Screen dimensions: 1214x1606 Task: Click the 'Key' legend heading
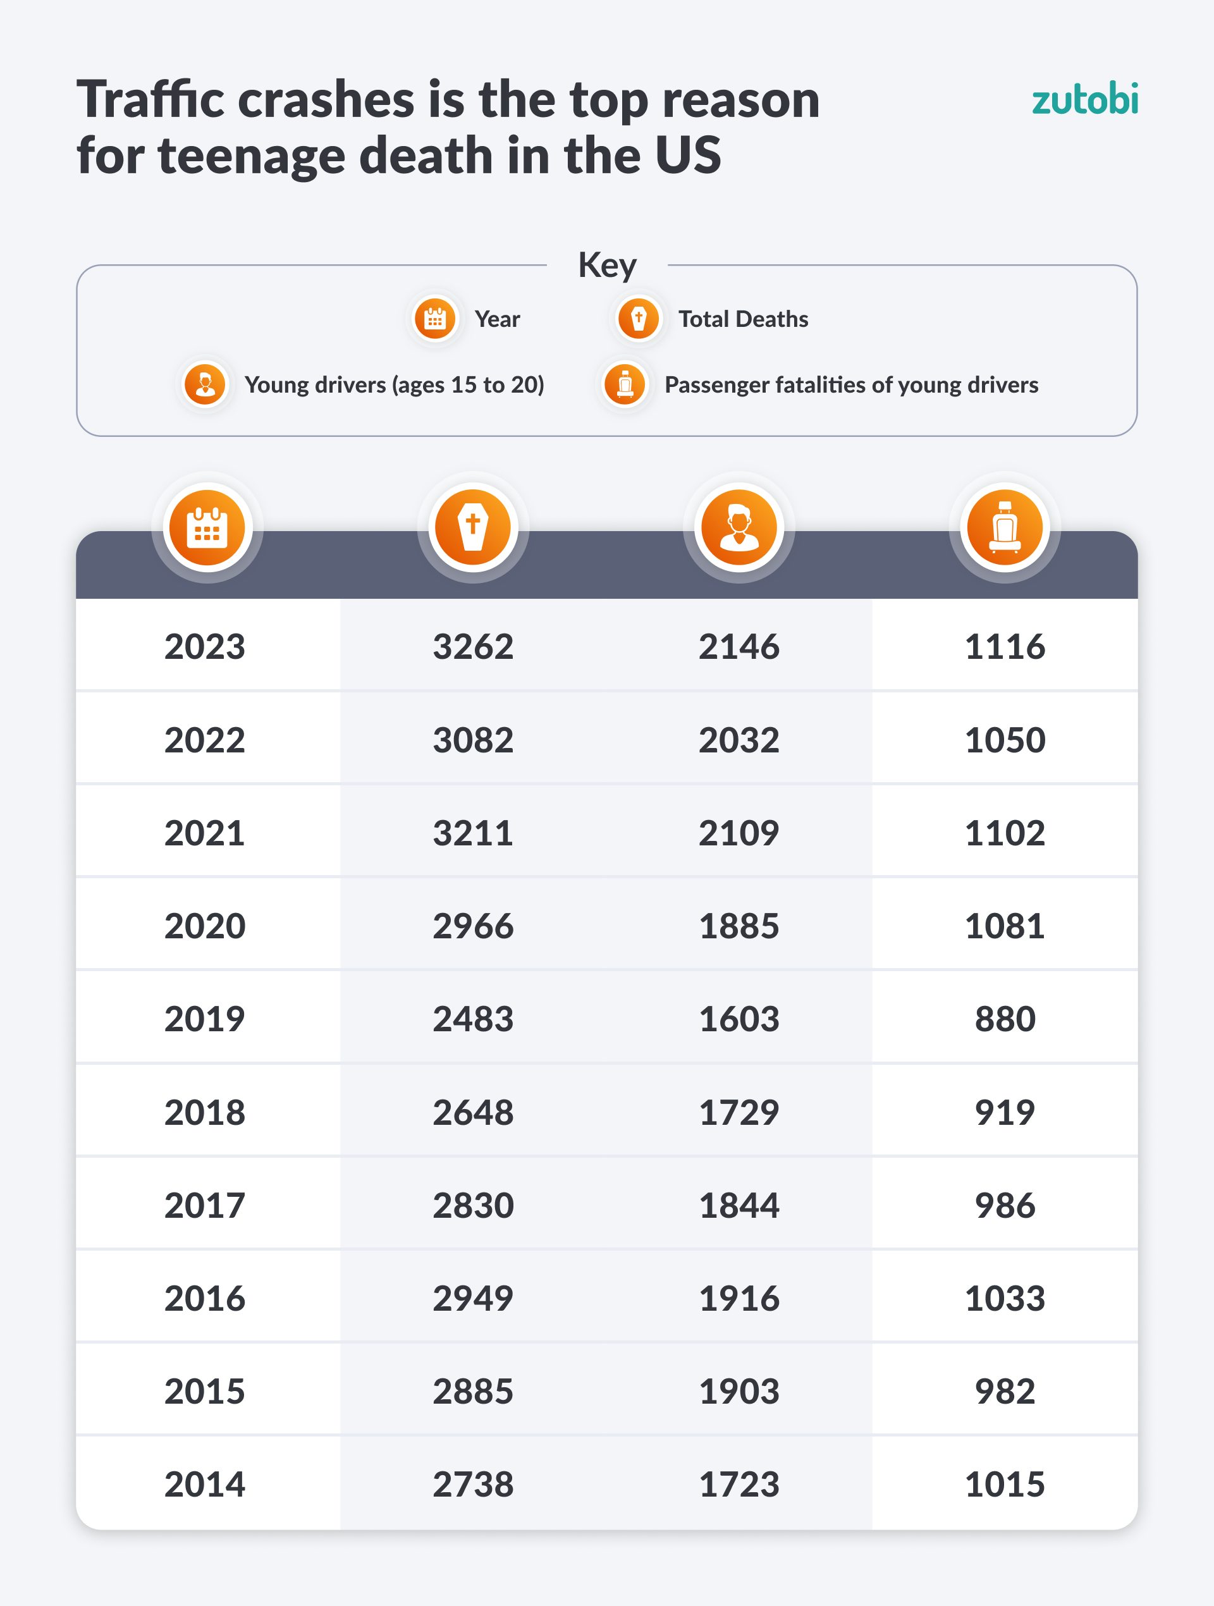pyautogui.click(x=607, y=265)
